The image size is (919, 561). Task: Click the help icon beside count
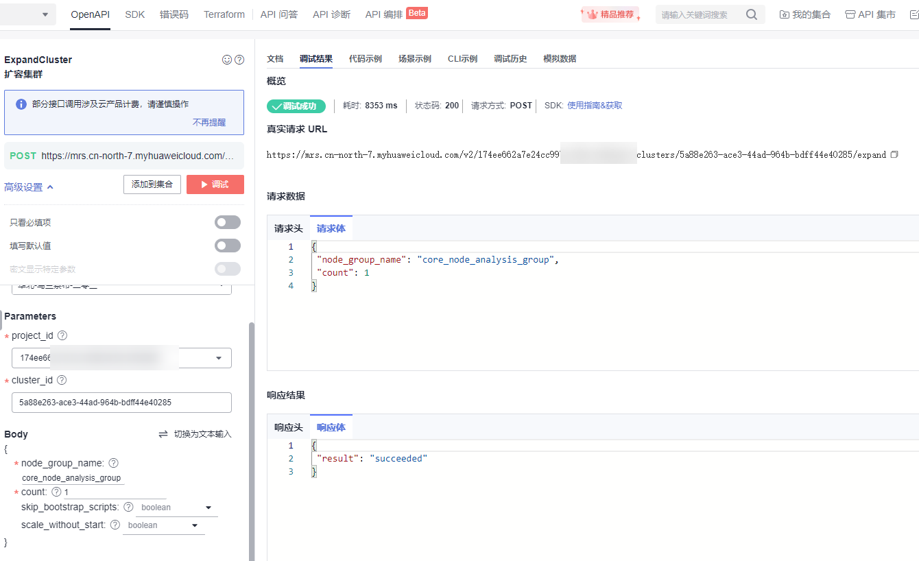click(56, 492)
